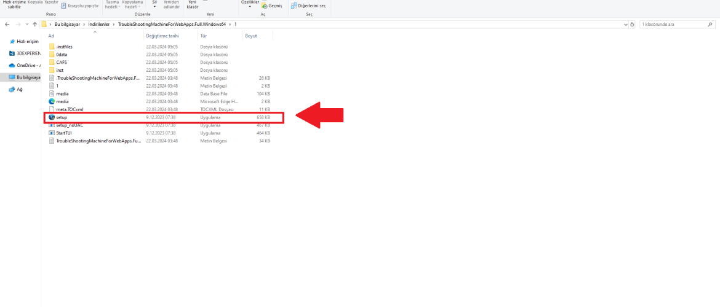
Task: Click the 3DEXPERIENCE icon in navigation pane
Action: click(x=12, y=53)
